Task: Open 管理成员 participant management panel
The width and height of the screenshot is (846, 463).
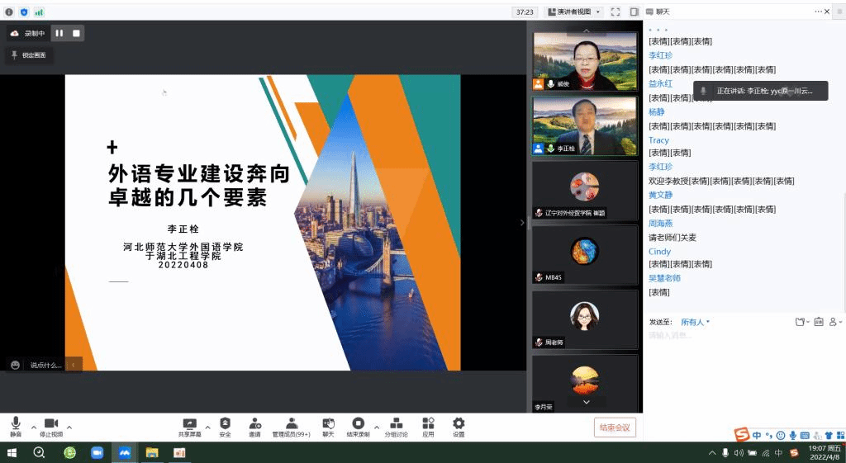Action: click(x=291, y=427)
